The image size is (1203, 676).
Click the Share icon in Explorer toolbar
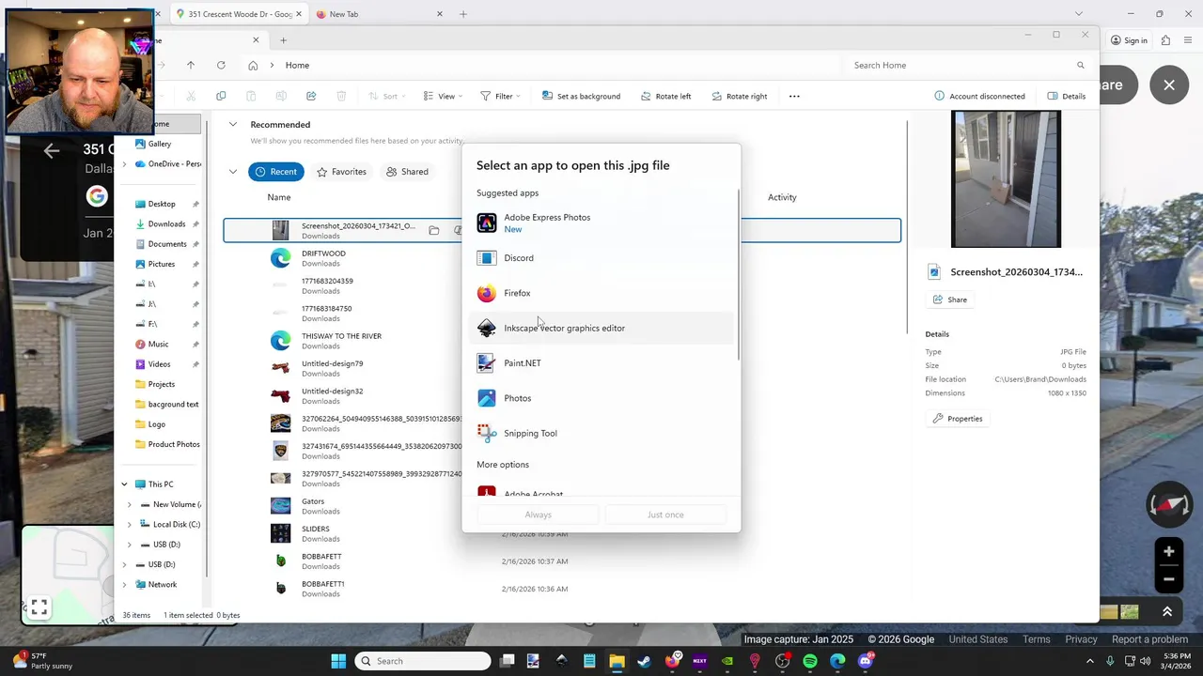311,96
